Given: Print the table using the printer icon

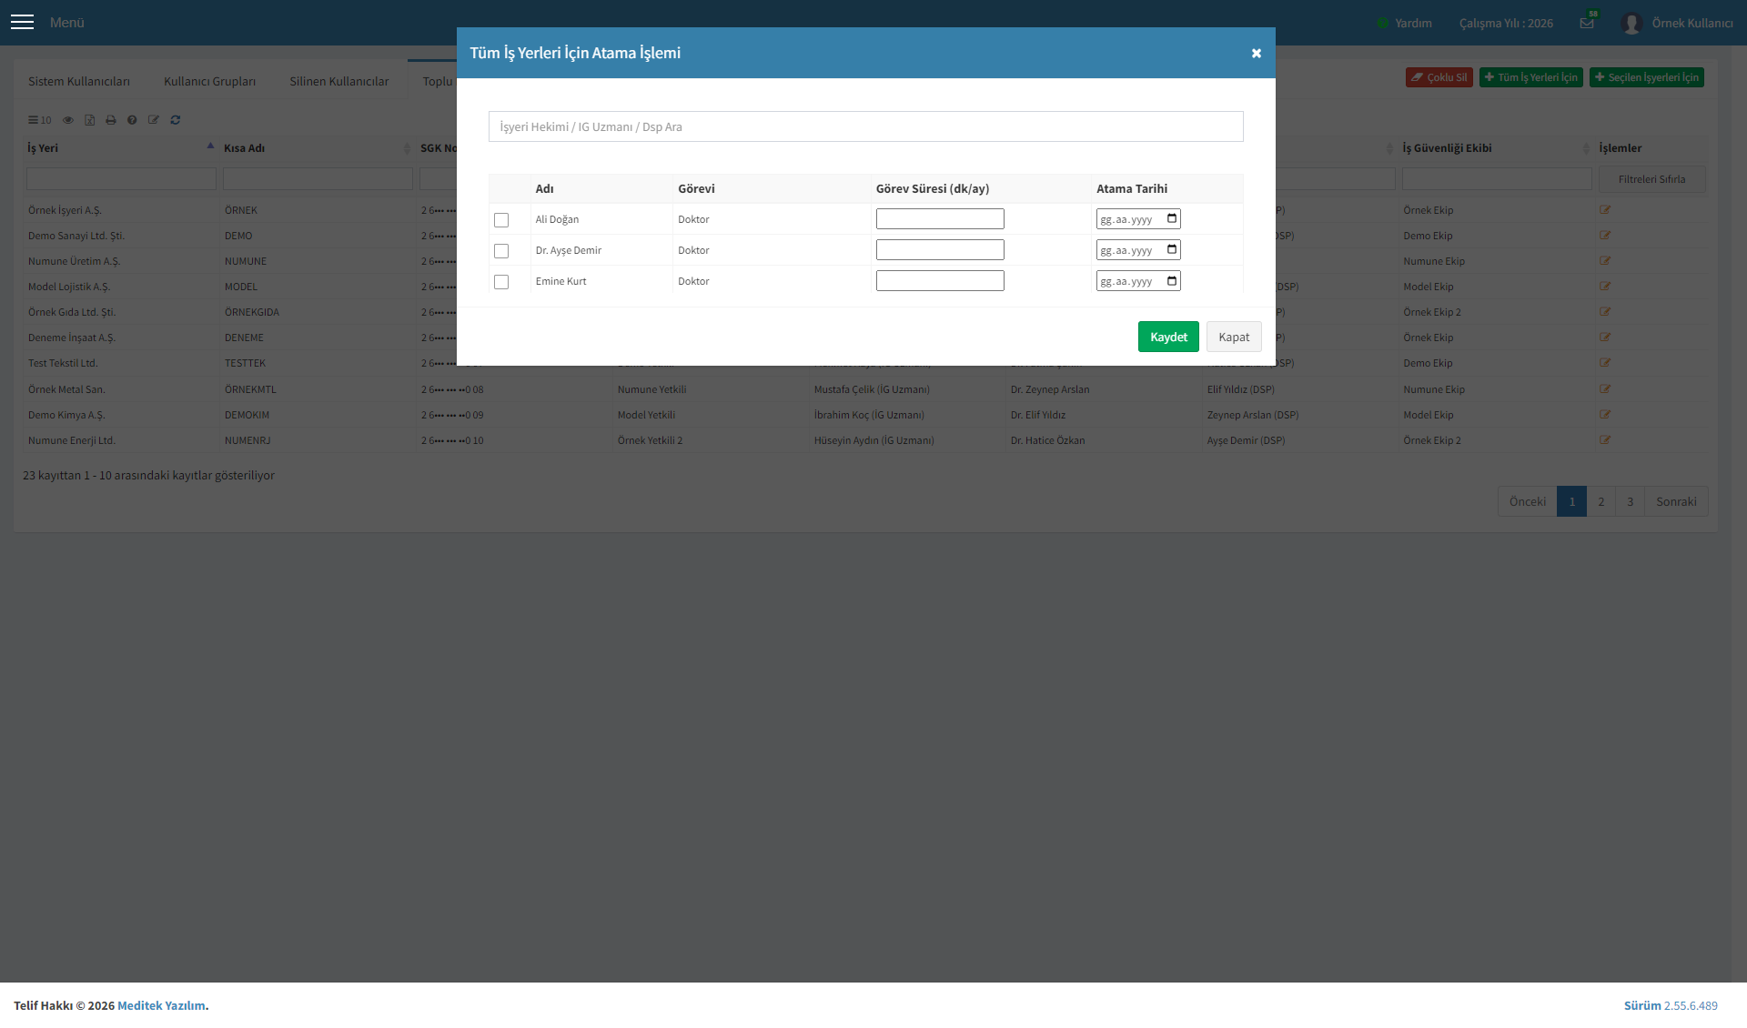Looking at the screenshot, I should 111,120.
